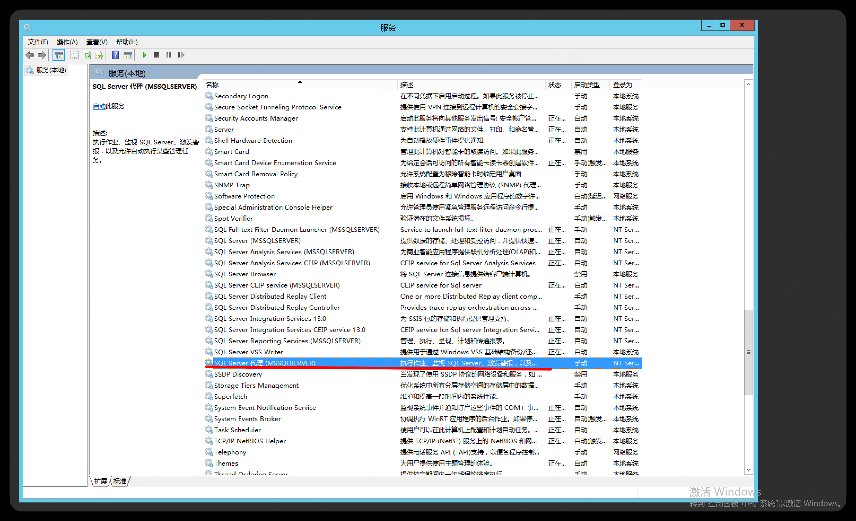The image size is (856, 521).
Task: Sort by the 登录为 column header
Action: [626, 85]
